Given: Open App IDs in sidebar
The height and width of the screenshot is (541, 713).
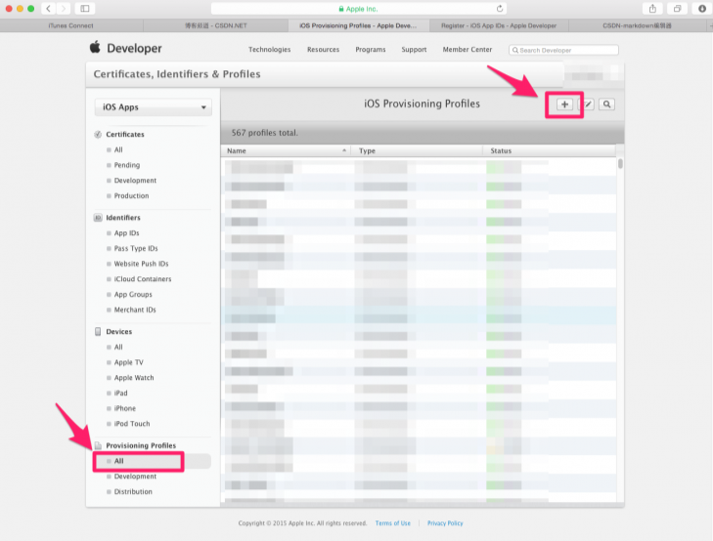Looking at the screenshot, I should coord(126,233).
